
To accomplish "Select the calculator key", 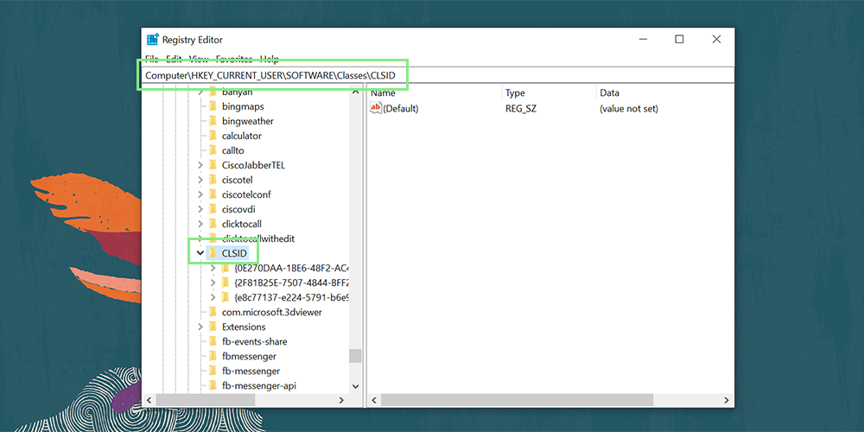I will (x=241, y=136).
